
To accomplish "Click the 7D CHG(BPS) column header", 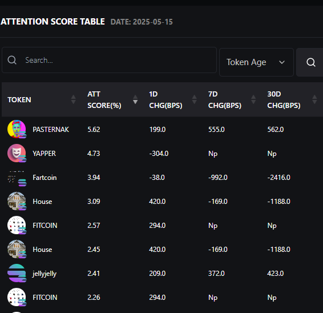I will click(224, 99).
